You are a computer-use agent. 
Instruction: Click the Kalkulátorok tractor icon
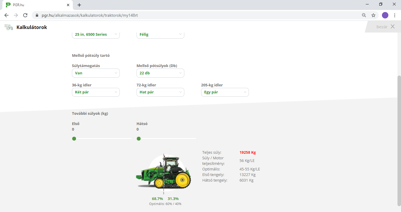coord(9,27)
